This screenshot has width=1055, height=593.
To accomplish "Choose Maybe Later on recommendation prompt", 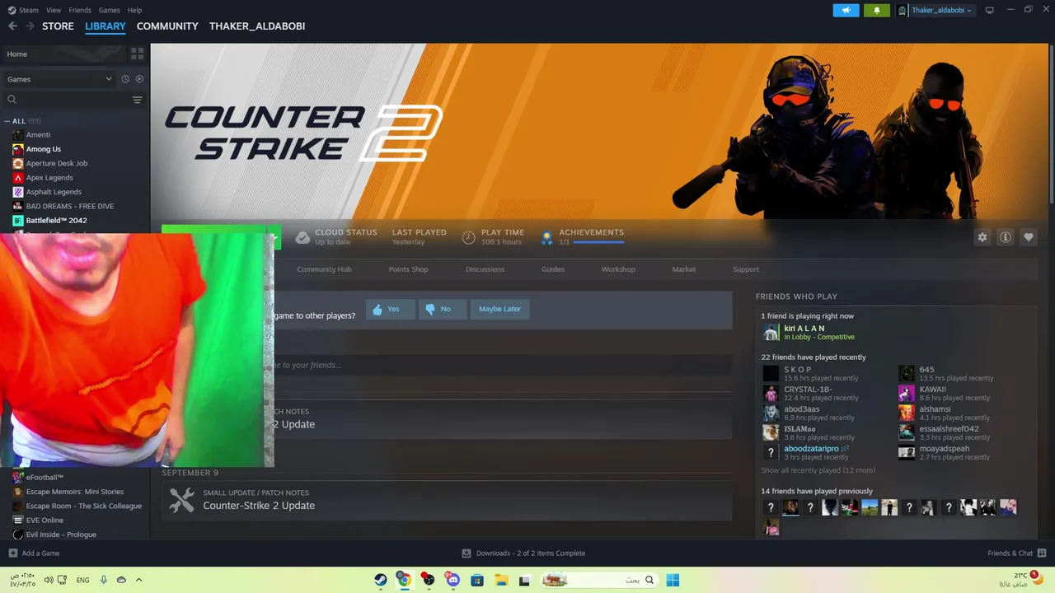I will pyautogui.click(x=499, y=309).
